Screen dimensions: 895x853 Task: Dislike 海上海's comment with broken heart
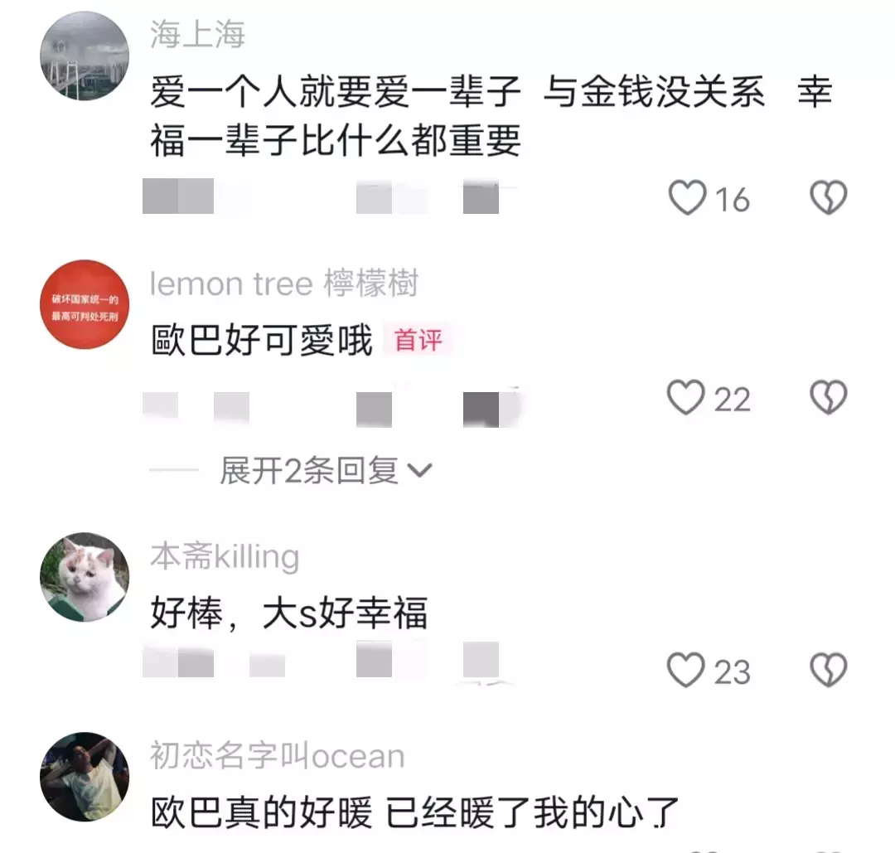pos(828,197)
